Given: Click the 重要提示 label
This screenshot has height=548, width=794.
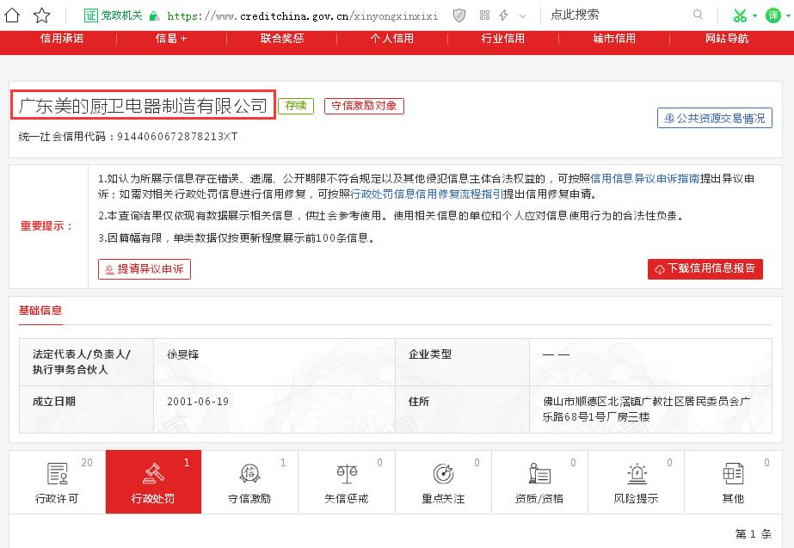Looking at the screenshot, I should pos(46,226).
